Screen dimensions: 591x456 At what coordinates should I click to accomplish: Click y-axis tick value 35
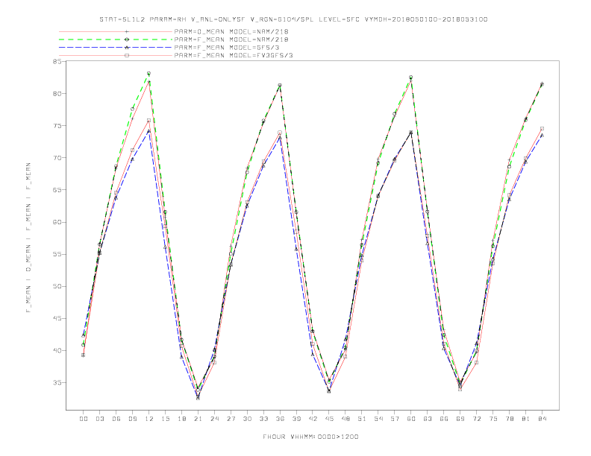click(57, 383)
